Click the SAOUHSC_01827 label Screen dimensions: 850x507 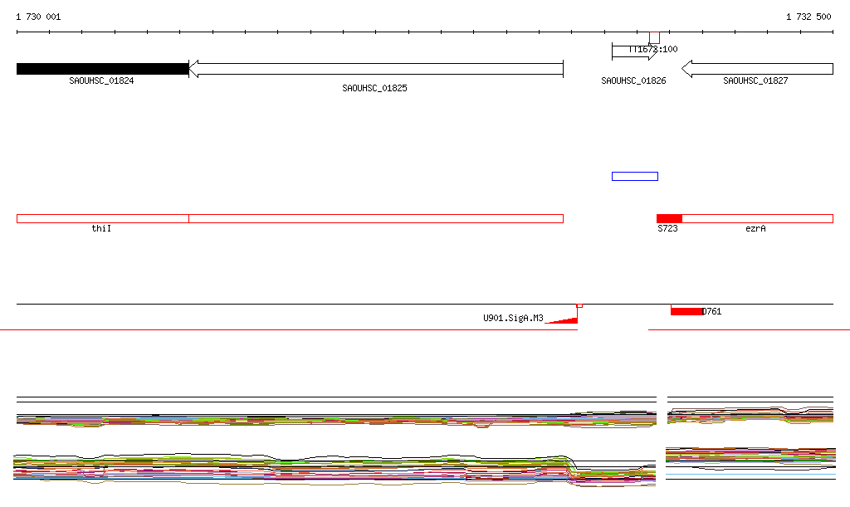755,80
